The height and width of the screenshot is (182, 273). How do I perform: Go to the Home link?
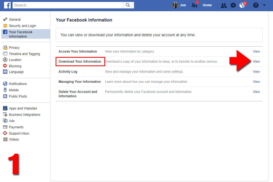point(207,5)
